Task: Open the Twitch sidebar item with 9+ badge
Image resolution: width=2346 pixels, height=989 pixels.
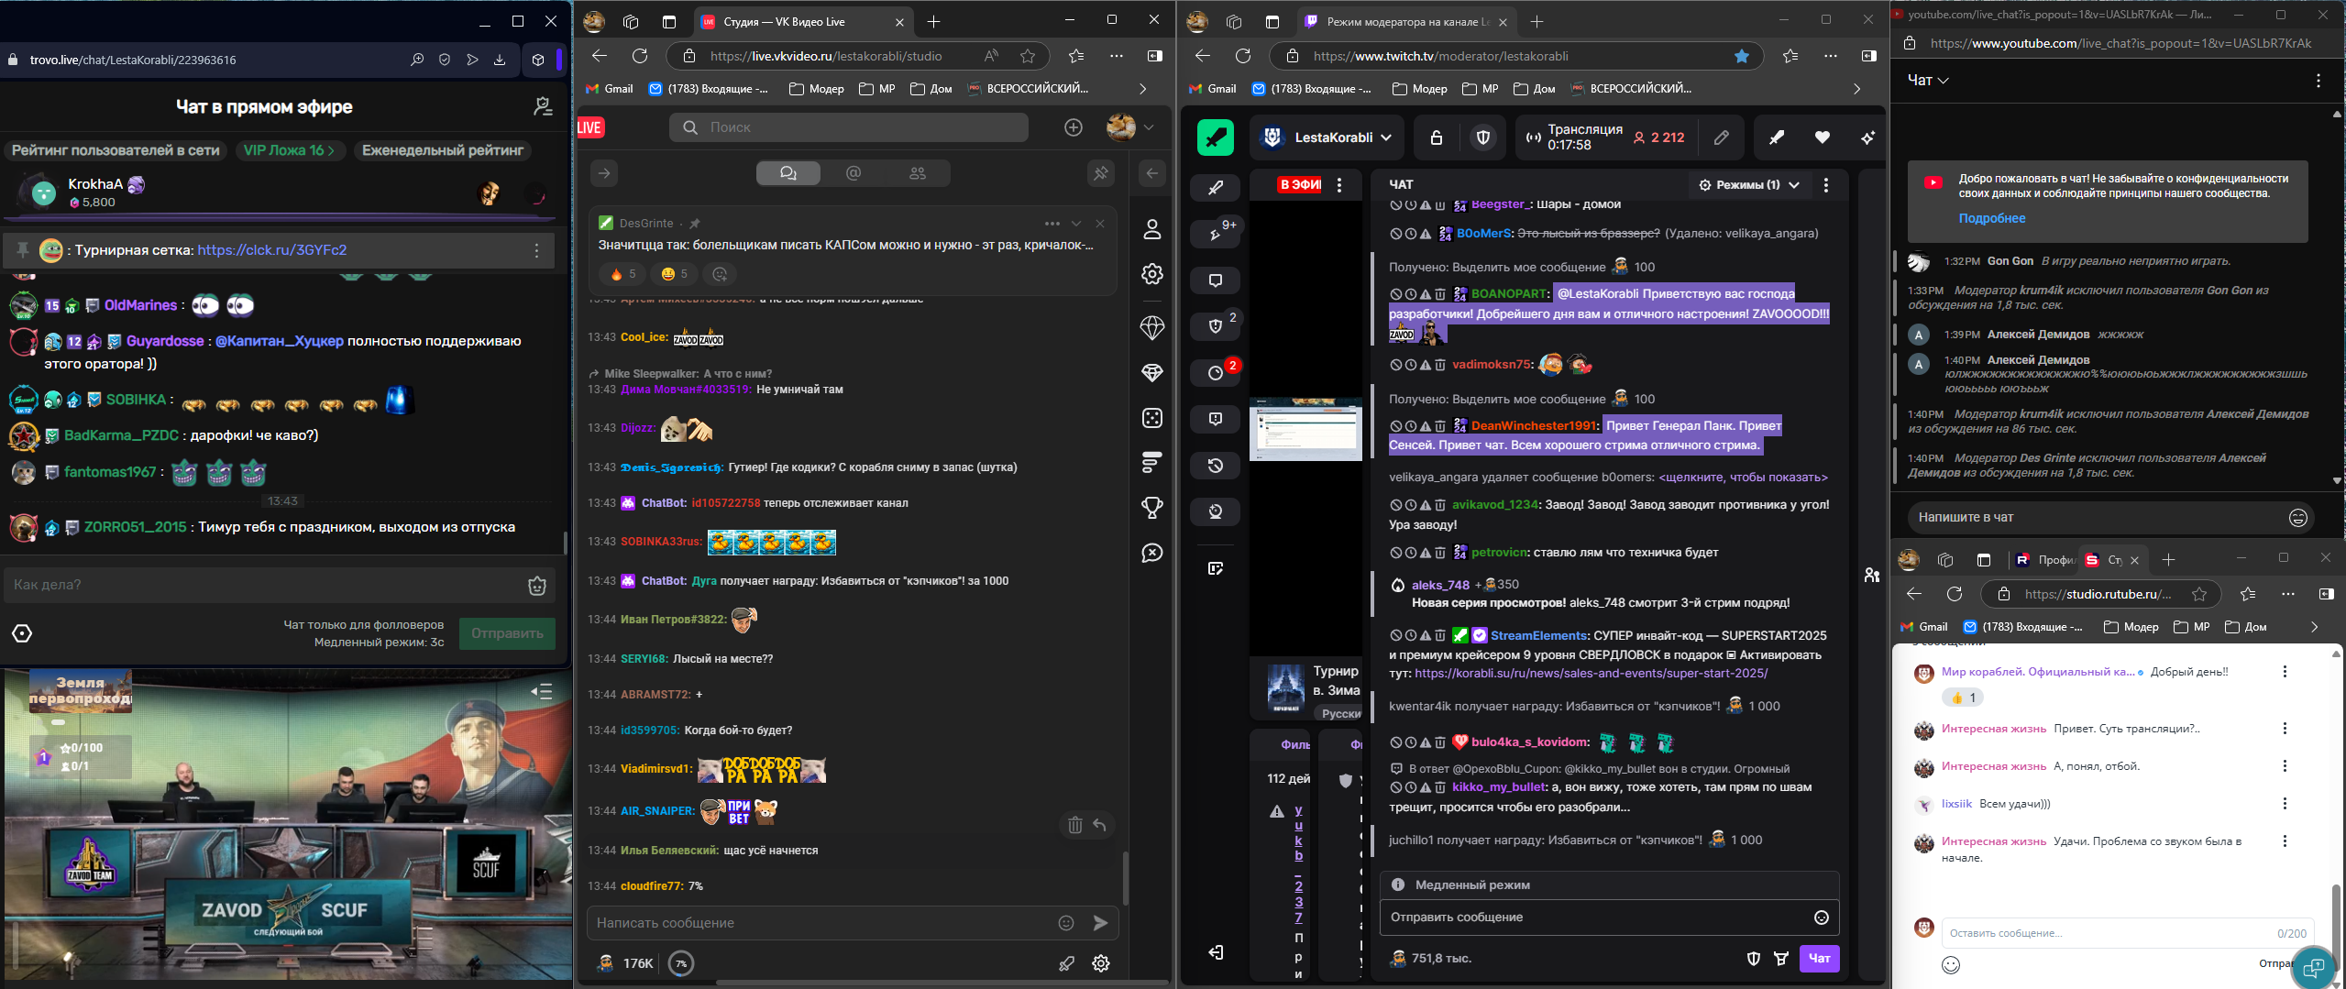Action: click(1216, 234)
